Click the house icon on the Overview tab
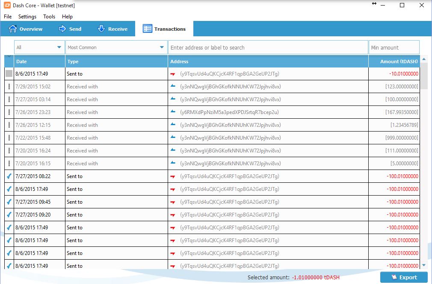 [13, 29]
